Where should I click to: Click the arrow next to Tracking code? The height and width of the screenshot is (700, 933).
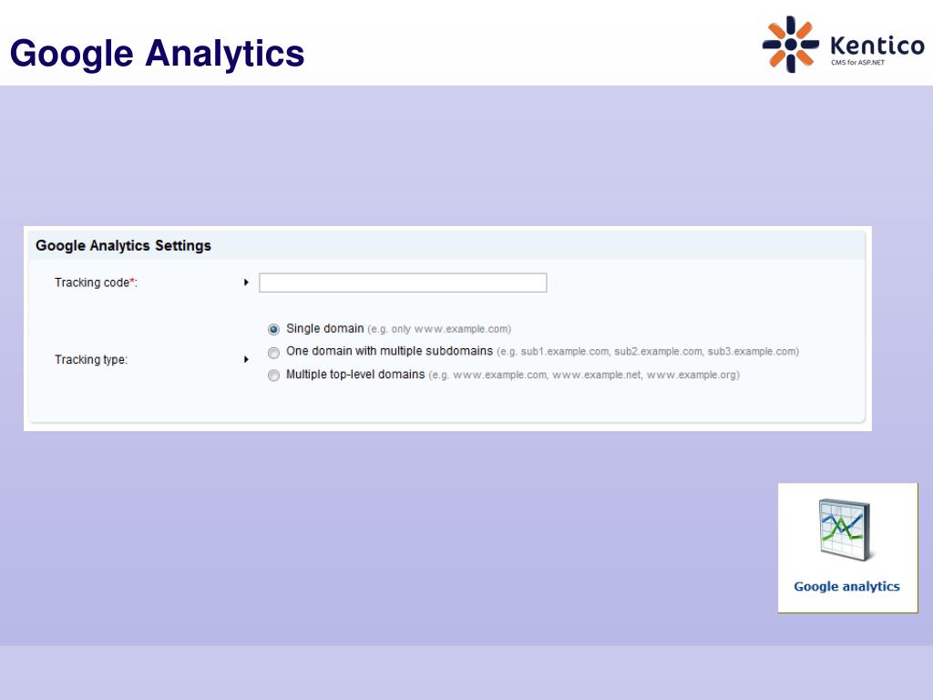[246, 283]
